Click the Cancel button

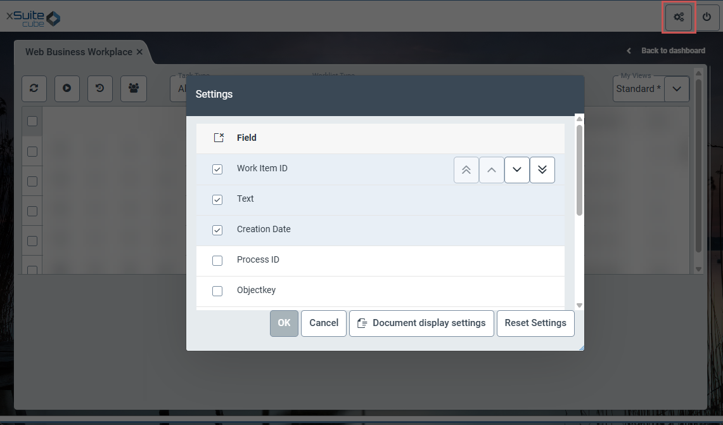pos(324,323)
